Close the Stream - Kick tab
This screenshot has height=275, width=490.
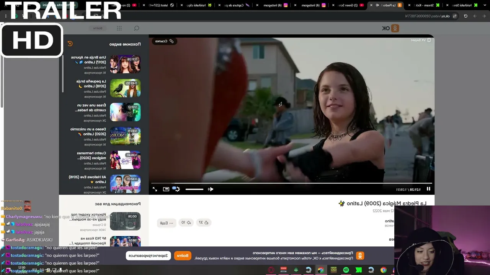coord(409,5)
